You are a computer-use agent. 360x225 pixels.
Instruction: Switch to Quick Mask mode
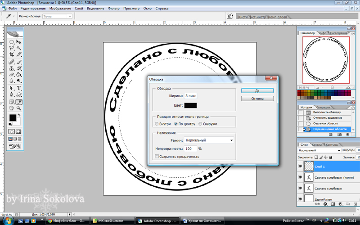coord(18,131)
